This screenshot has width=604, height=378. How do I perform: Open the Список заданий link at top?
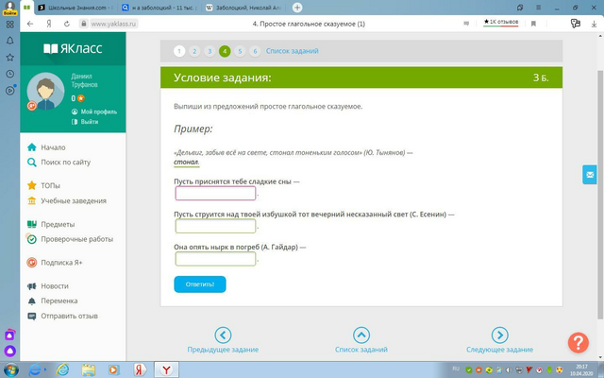pyautogui.click(x=292, y=51)
